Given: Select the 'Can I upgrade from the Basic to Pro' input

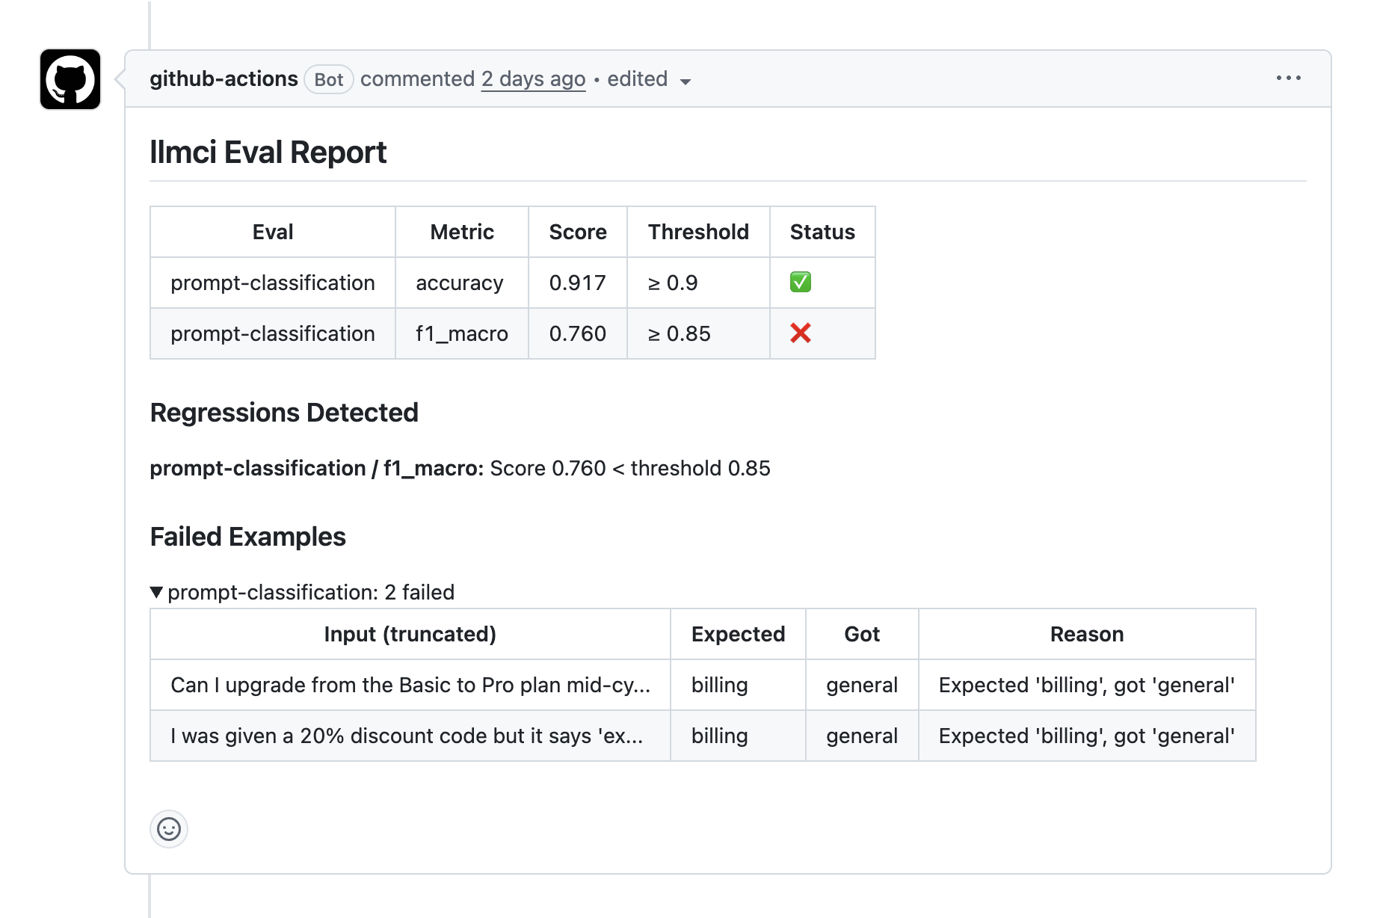Looking at the screenshot, I should pyautogui.click(x=410, y=685).
